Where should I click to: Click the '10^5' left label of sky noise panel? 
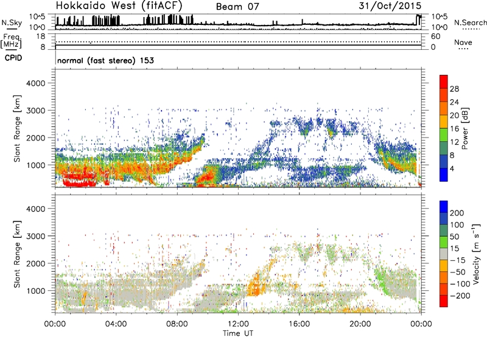[x=37, y=17]
